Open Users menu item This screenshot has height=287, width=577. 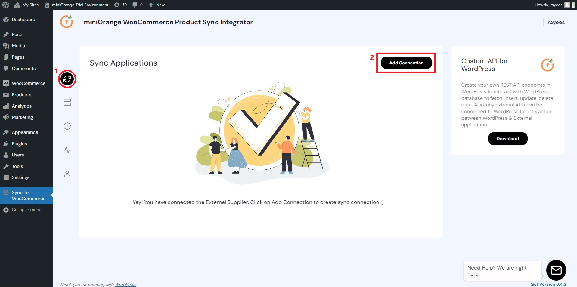[26, 155]
